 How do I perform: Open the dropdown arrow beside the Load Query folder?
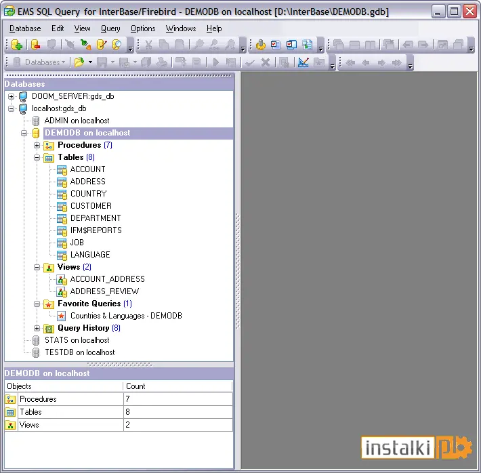pyautogui.click(x=90, y=62)
